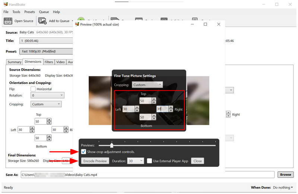This screenshot has height=194, width=298.
Task: Switch to the Filters tab
Action: 49,62
